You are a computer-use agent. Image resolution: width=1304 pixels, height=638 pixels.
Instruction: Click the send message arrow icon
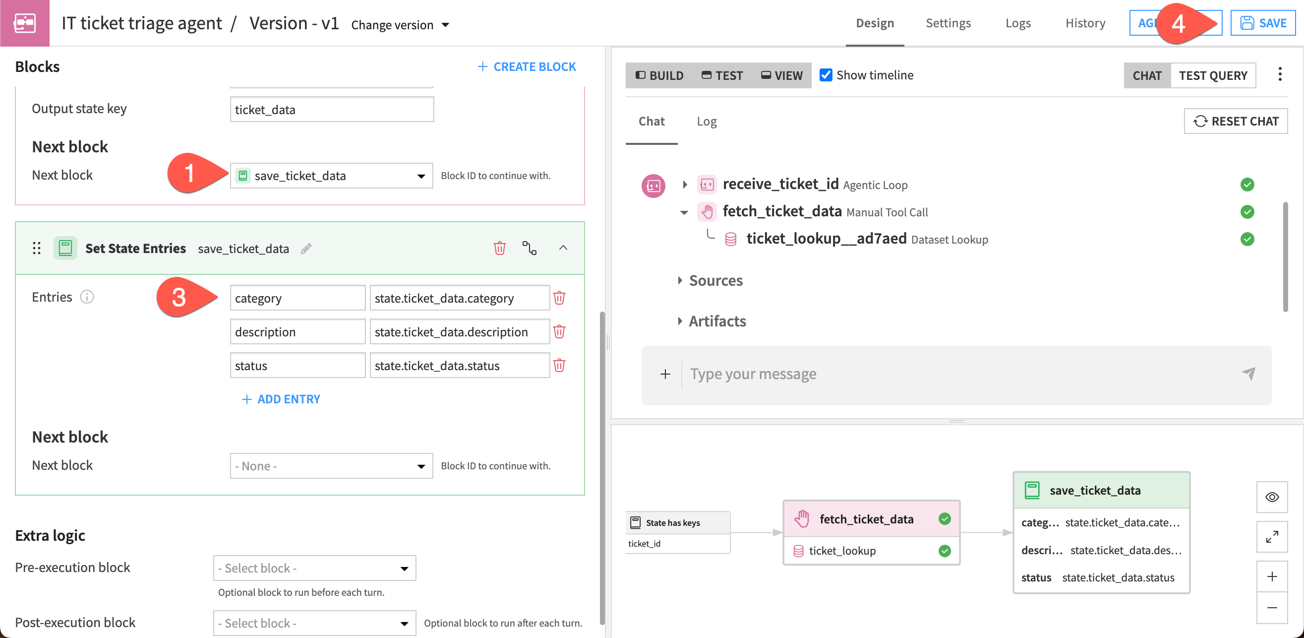1248,374
